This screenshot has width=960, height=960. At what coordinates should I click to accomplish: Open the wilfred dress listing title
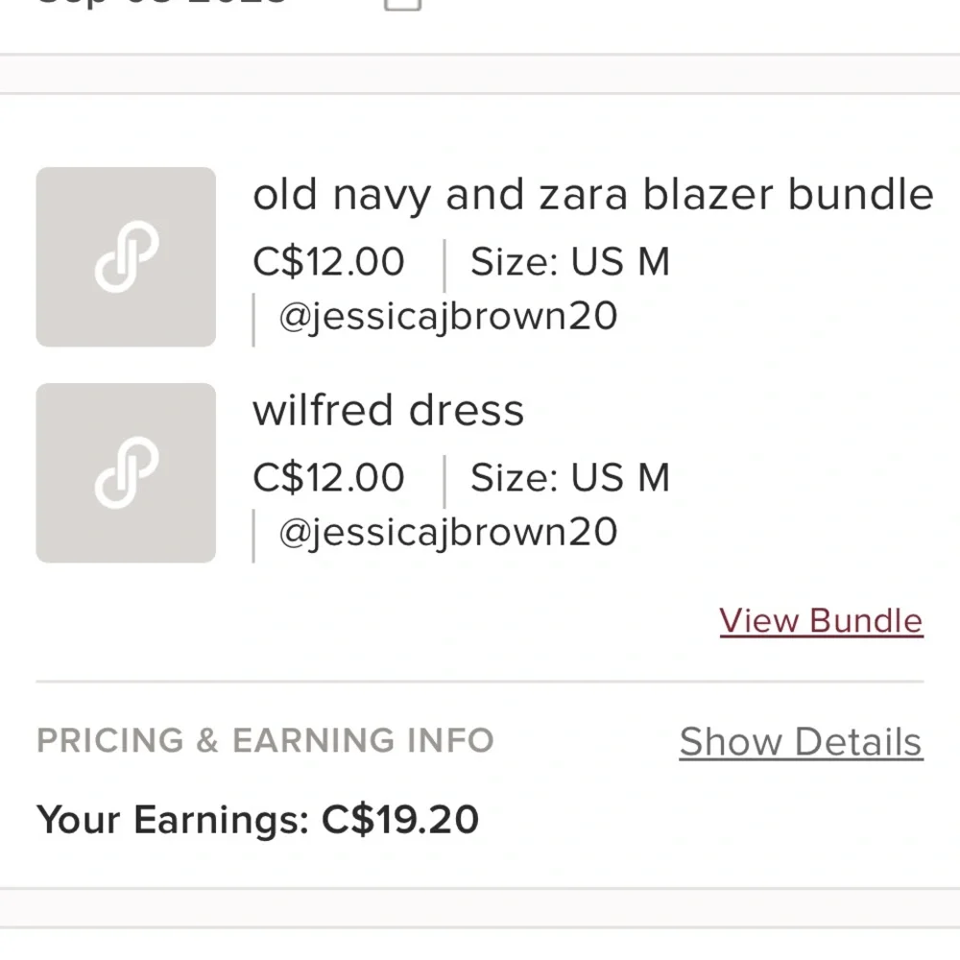pos(389,410)
